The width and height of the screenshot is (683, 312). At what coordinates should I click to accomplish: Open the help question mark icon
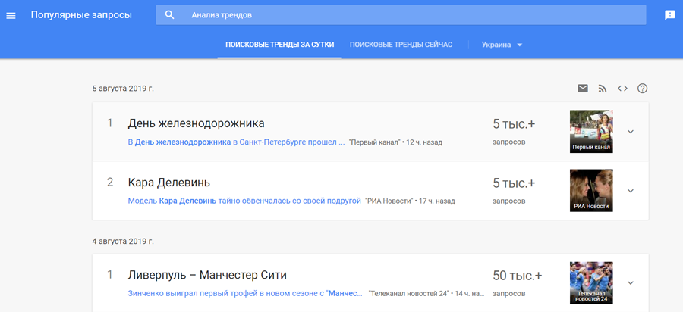pyautogui.click(x=643, y=88)
